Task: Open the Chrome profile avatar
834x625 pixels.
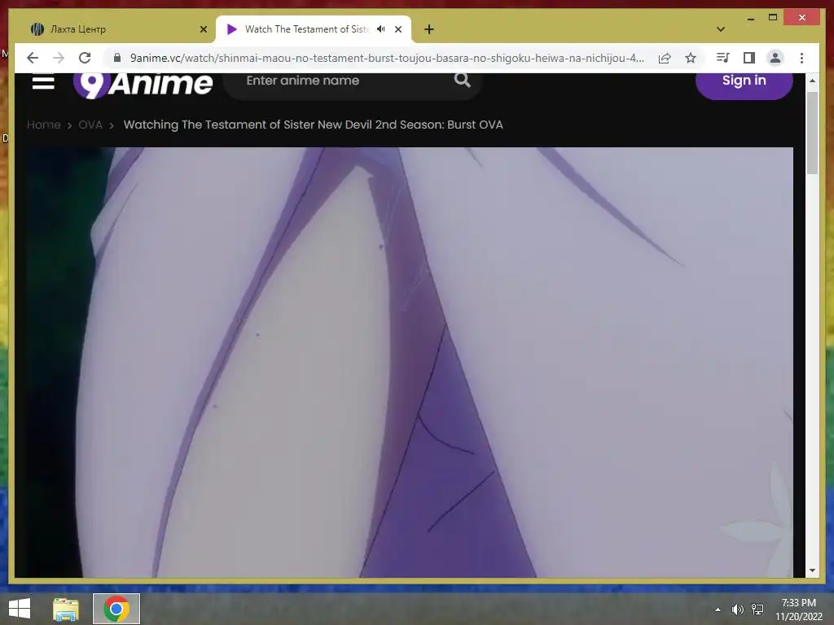Action: 775,58
